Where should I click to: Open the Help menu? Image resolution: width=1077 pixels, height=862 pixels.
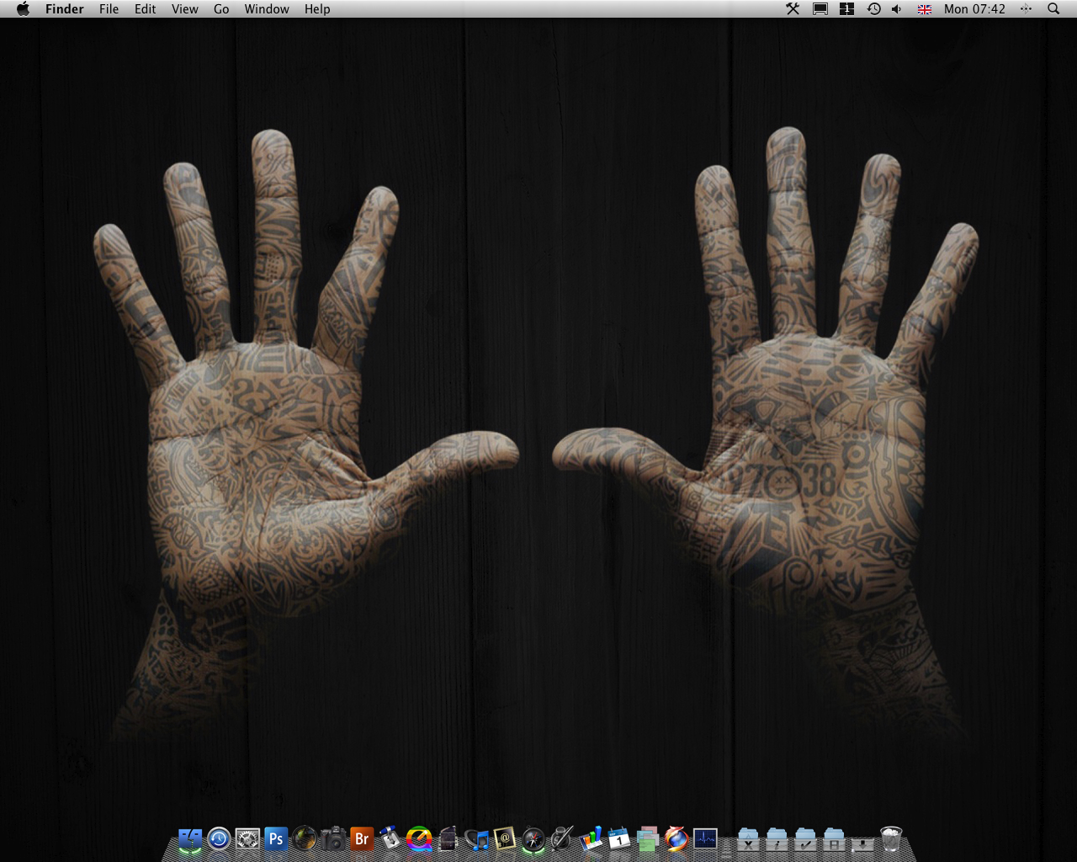coord(317,9)
